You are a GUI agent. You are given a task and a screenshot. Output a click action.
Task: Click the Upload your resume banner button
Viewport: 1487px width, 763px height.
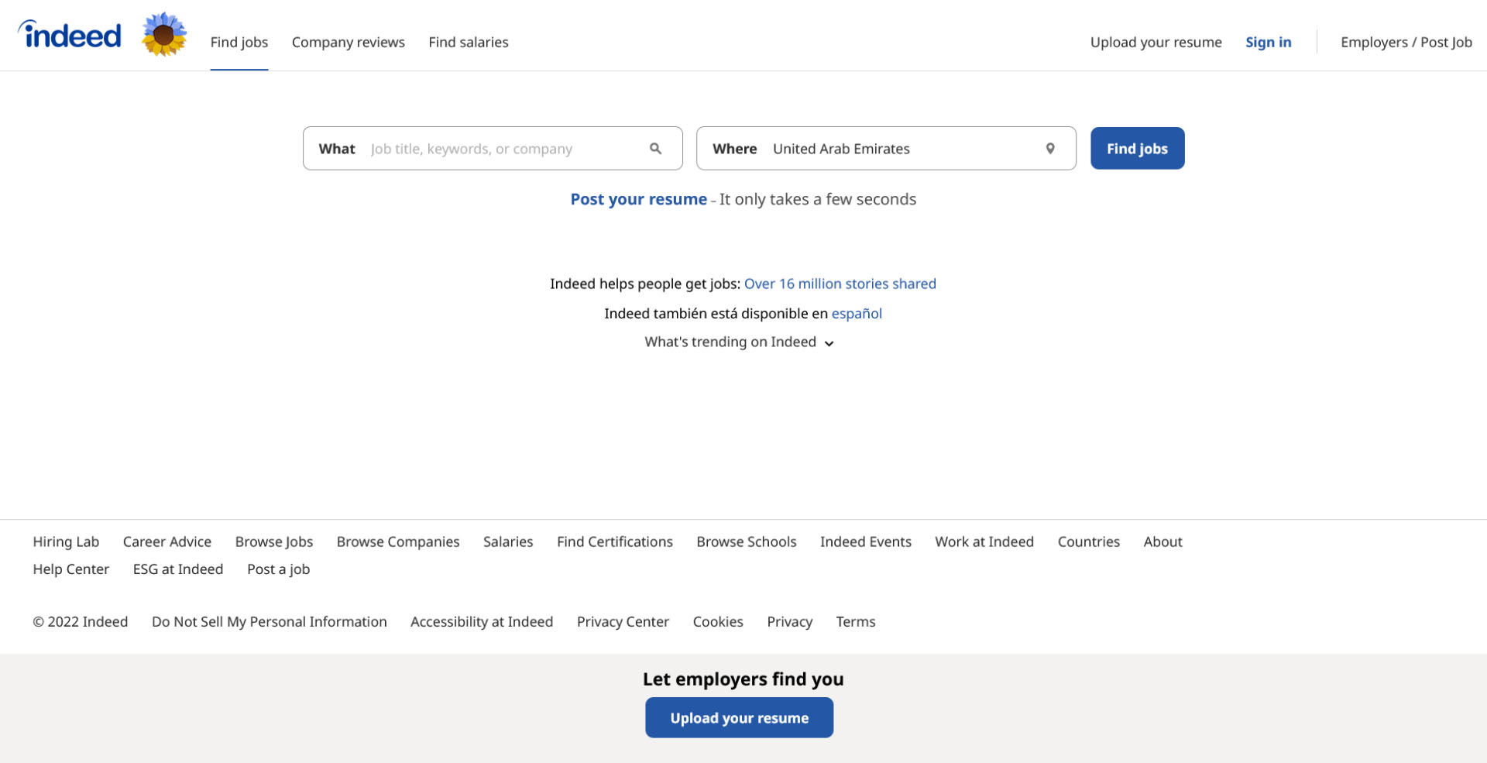(x=740, y=717)
